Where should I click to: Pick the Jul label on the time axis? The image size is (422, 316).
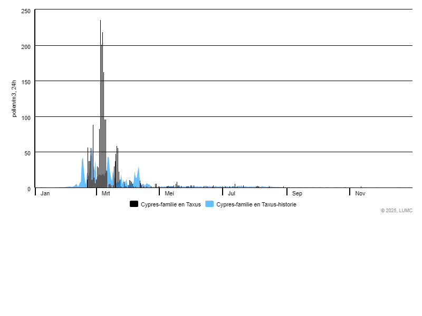[231, 194]
